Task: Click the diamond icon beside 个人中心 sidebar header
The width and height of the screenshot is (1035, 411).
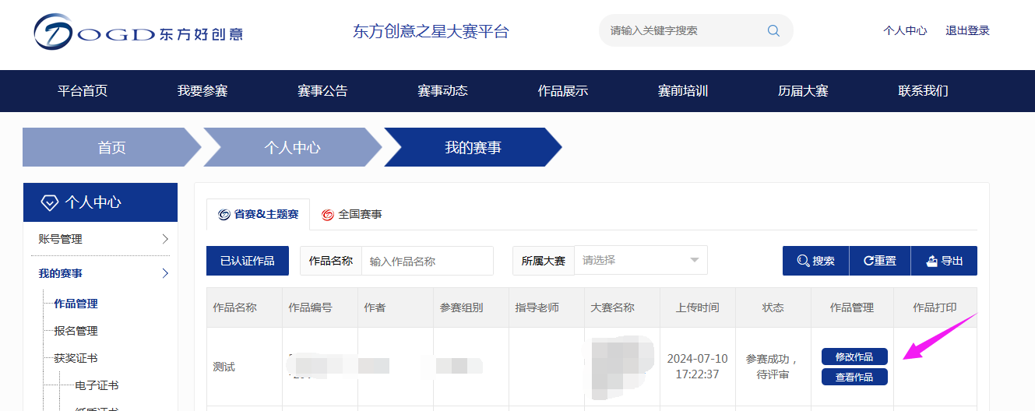Action: pos(49,203)
